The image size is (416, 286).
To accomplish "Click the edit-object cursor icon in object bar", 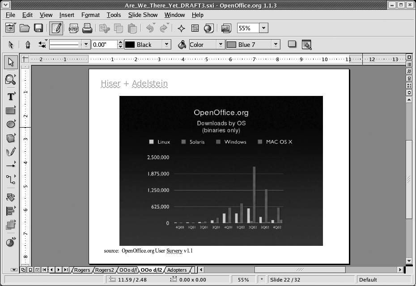I will click(x=306, y=45).
